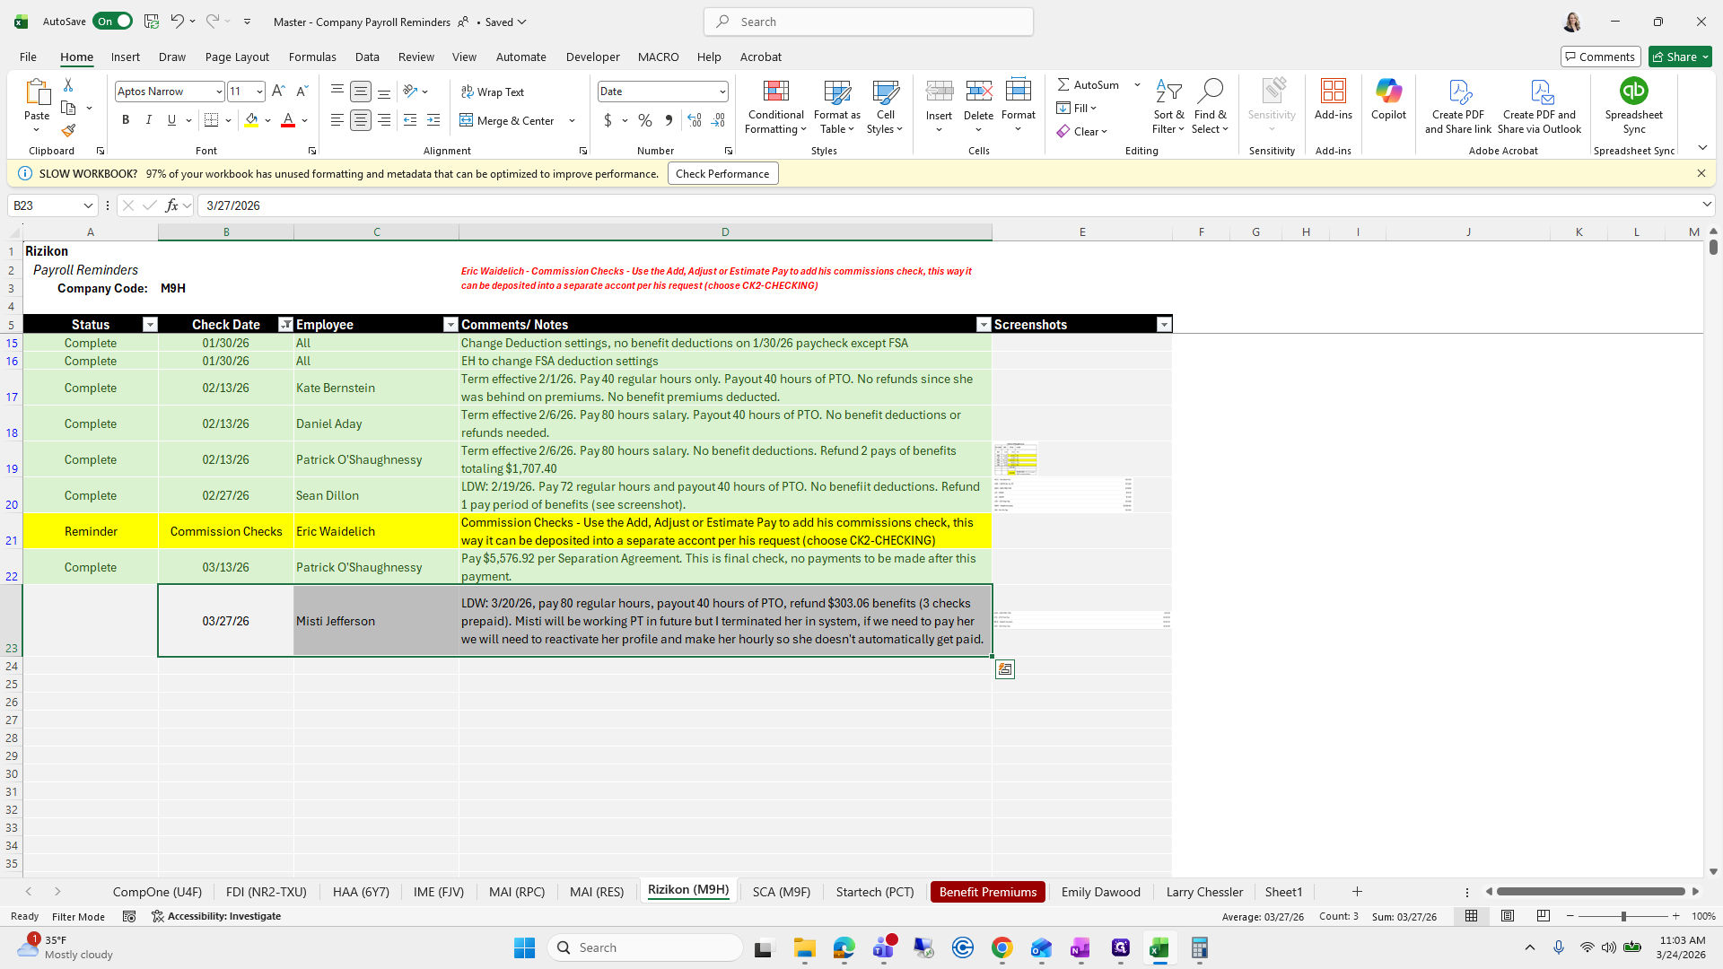Click the Spreadsheet Sync QuickBooks icon
This screenshot has width=1723, height=969.
[1633, 92]
